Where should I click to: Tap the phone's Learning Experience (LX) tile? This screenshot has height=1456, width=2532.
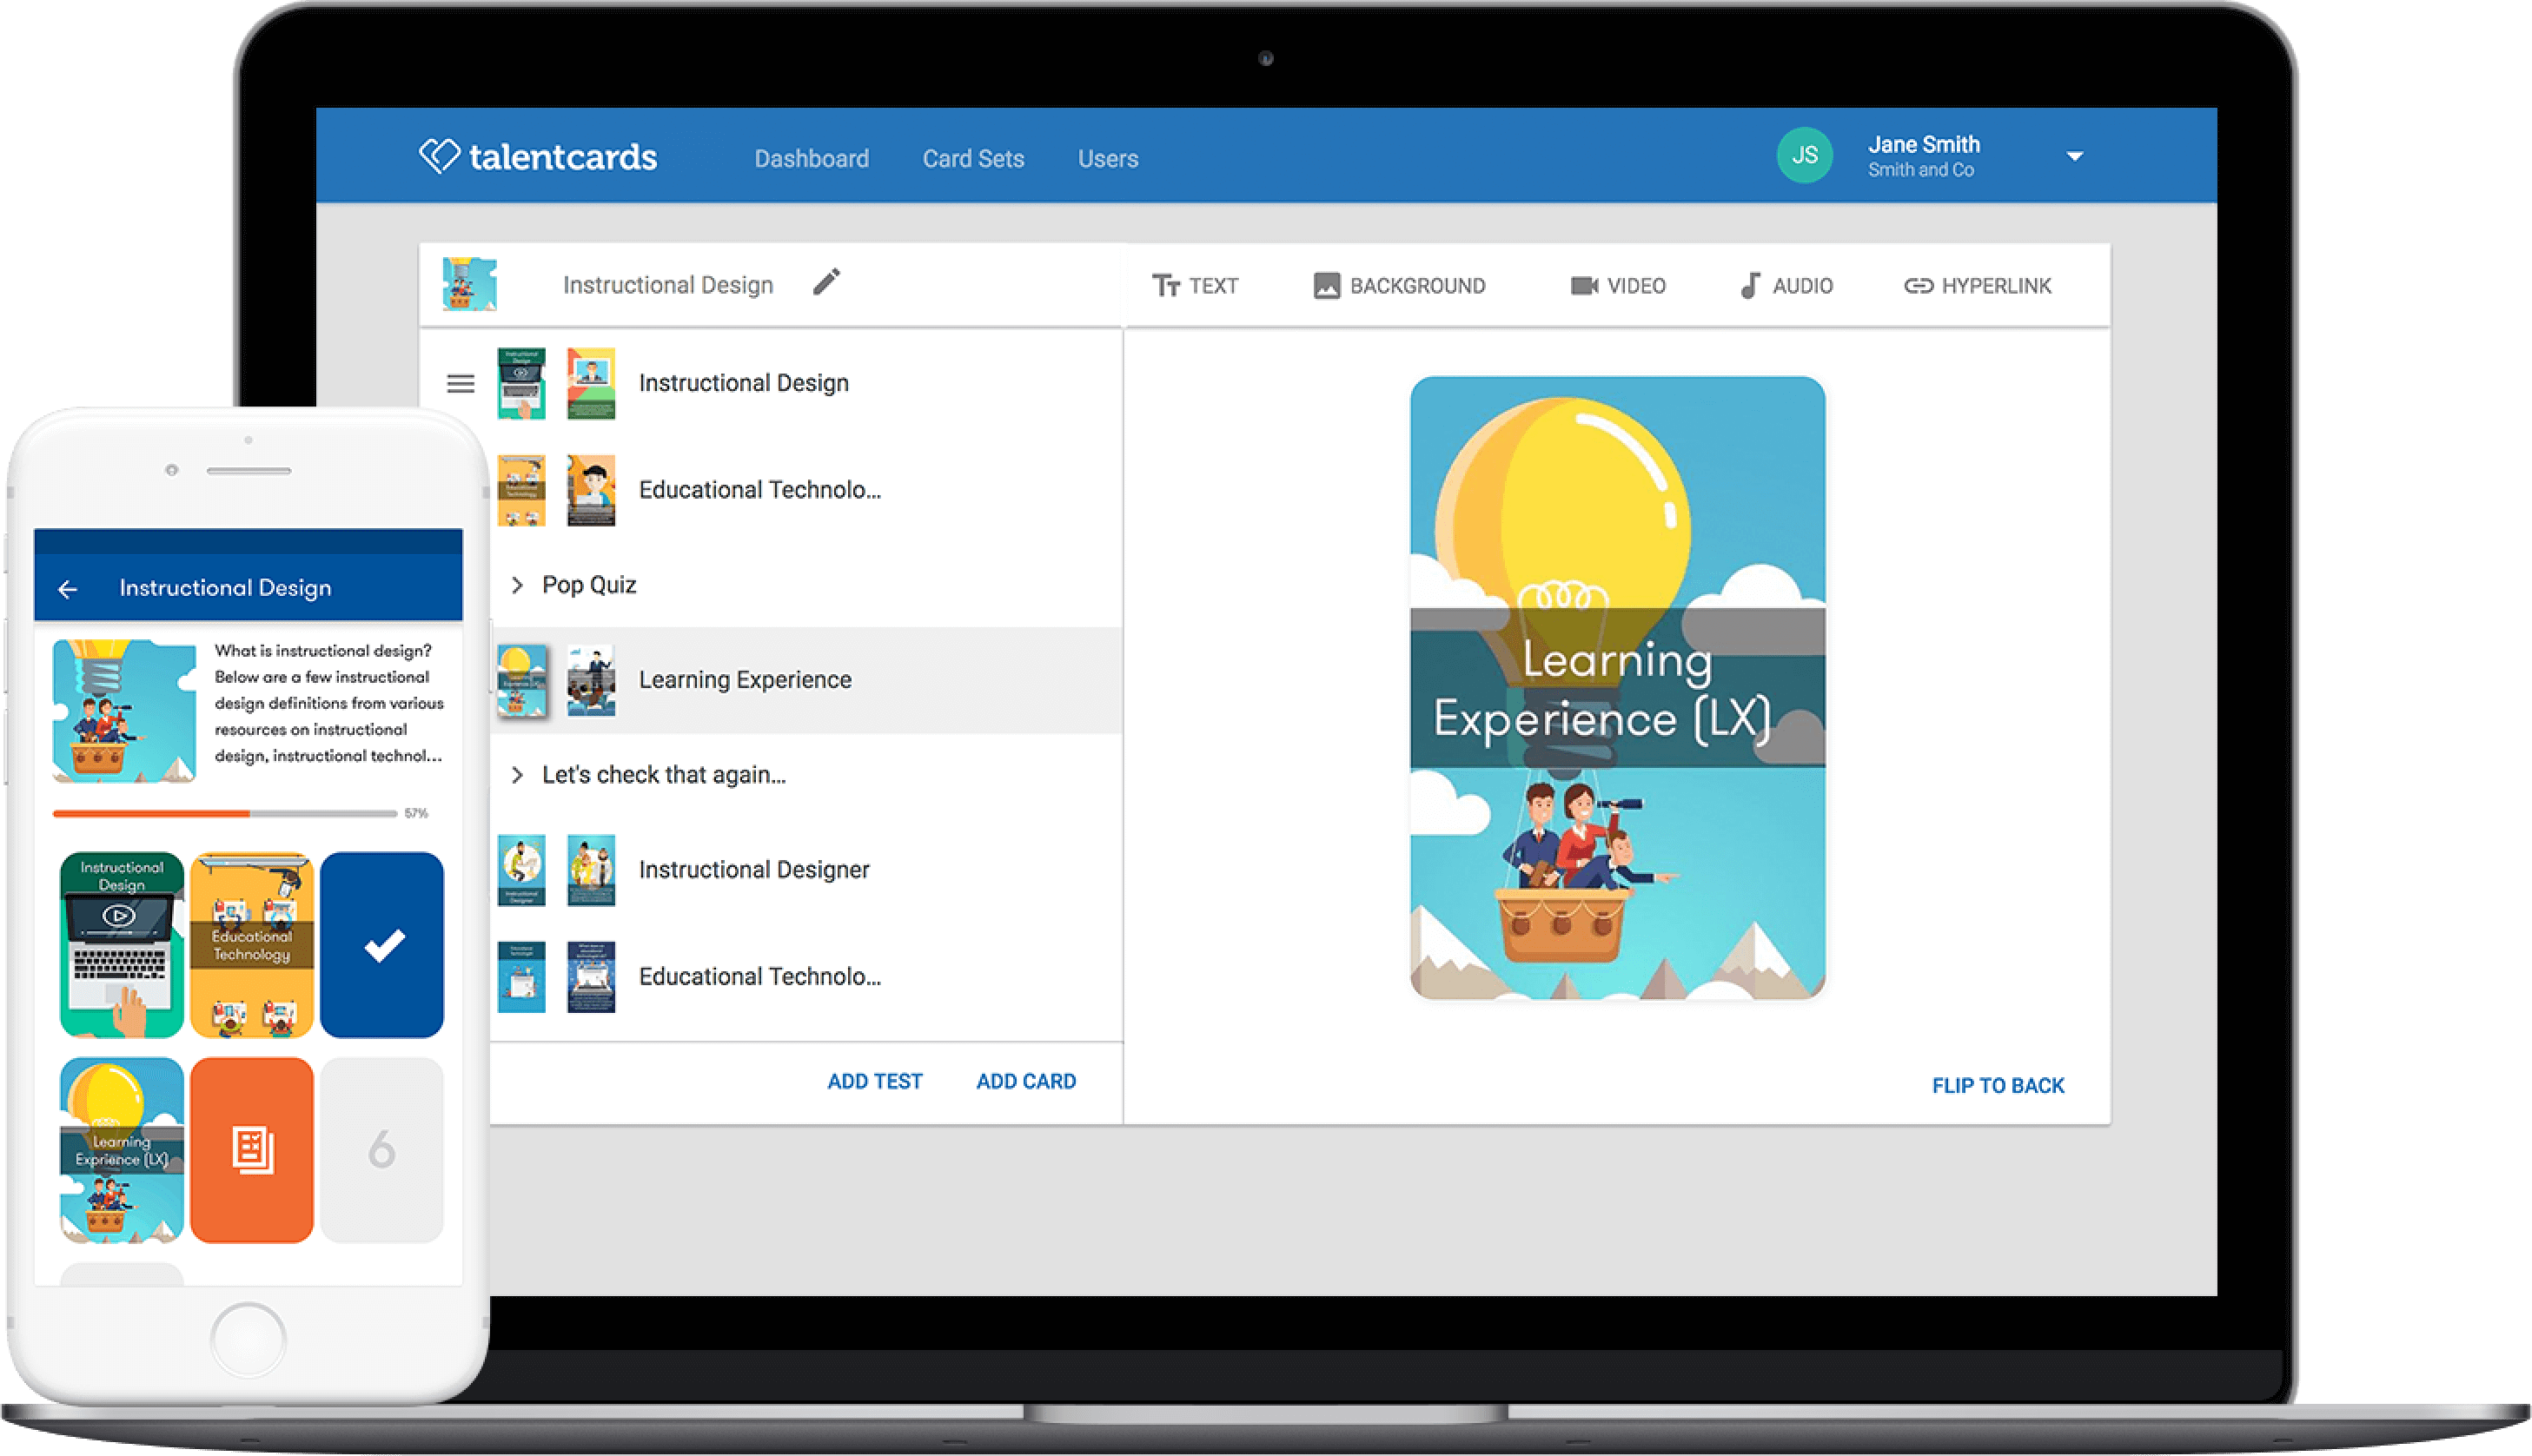point(121,1150)
